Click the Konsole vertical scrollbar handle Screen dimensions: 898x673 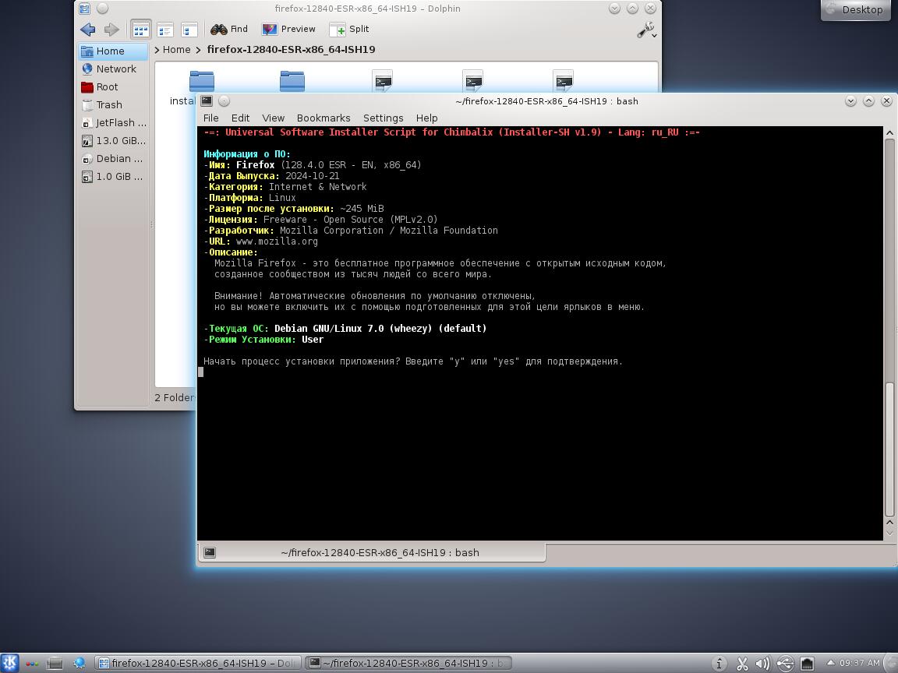[x=889, y=449]
